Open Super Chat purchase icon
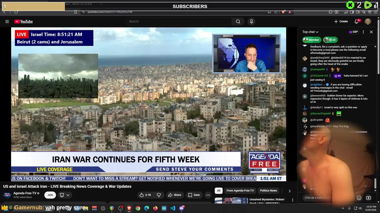Screen dimensions: 380x213 pyautogui.click(x=368, y=198)
